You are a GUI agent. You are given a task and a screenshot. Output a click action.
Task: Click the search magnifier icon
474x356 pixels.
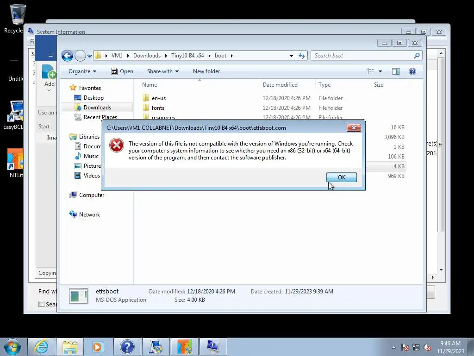pos(417,56)
